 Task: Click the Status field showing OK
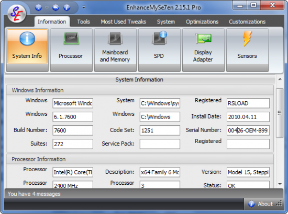coord(248,185)
